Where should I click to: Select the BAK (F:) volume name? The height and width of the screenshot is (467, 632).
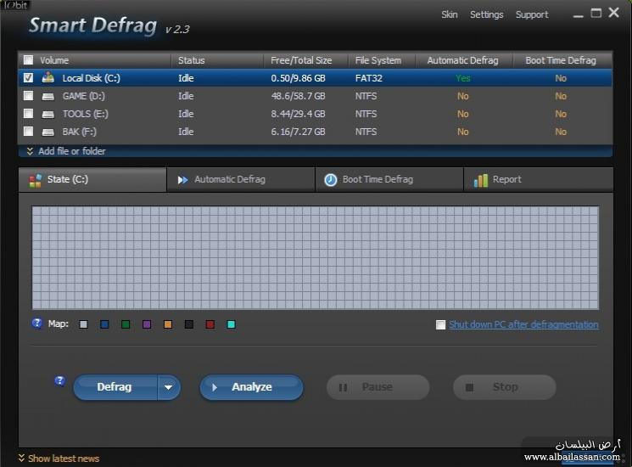pyautogui.click(x=80, y=132)
